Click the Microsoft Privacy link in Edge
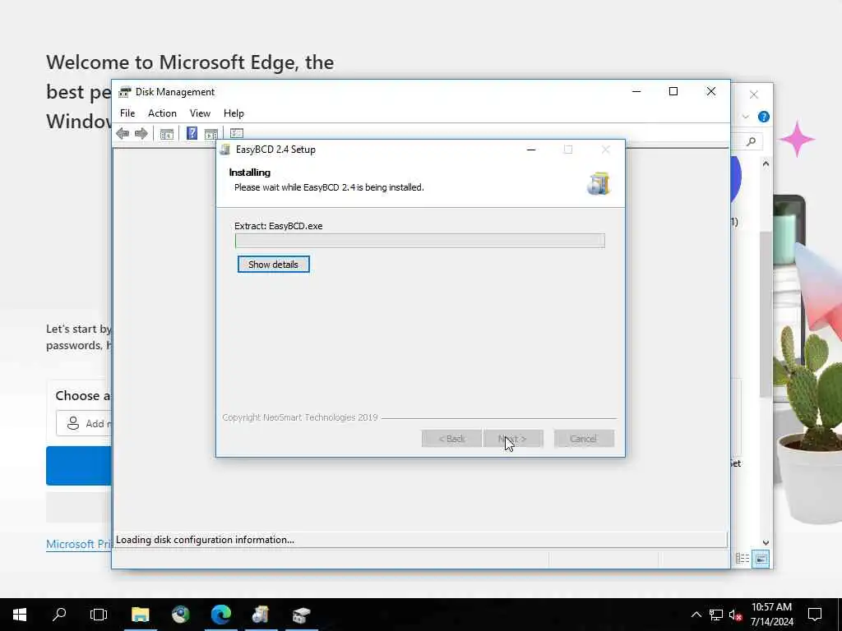The image size is (842, 631). click(x=78, y=544)
